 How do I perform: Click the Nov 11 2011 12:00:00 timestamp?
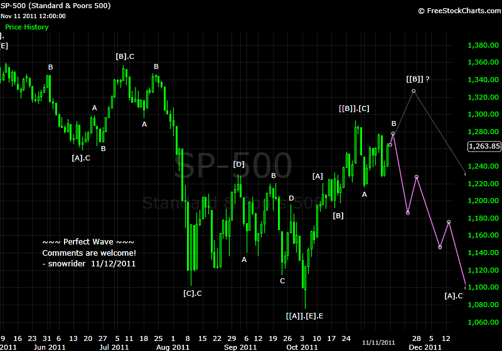pyautogui.click(x=33, y=16)
